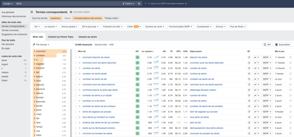The width and height of the screenshot is (294, 137).
Task: Open trend chart button for 'combien de dents'
Action: coord(256,68)
